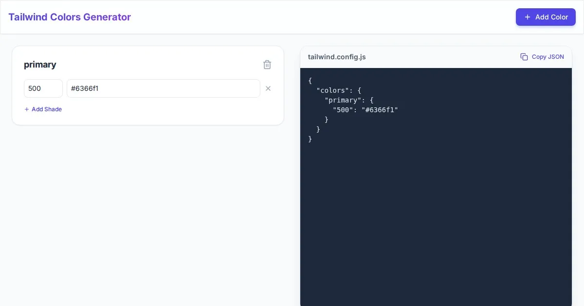This screenshot has height=306, width=584.
Task: Focus the hex value field showing #6366f1
Action: 163,88
